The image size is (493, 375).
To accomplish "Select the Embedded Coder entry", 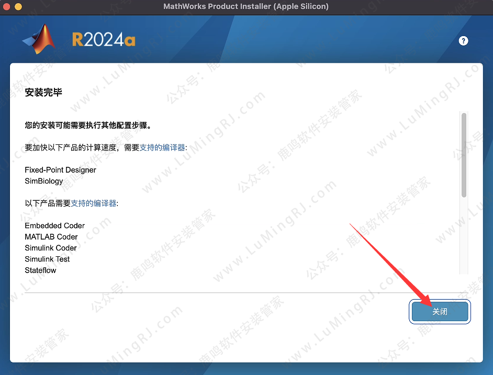I will pyautogui.click(x=54, y=226).
